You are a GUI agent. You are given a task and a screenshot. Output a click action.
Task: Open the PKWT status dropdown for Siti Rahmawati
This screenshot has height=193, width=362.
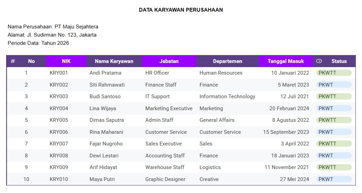(334, 85)
